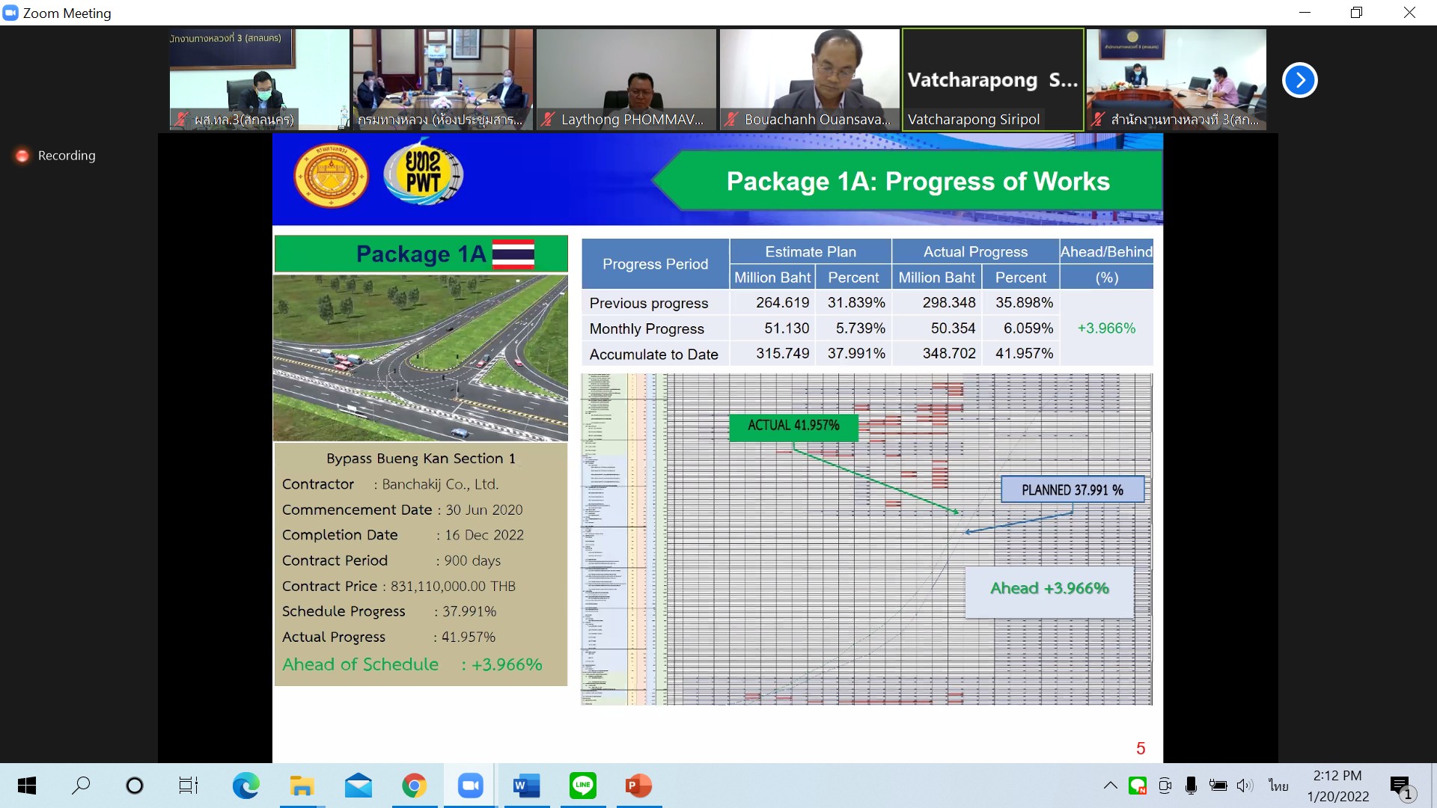Expand hidden system tray icons
The width and height of the screenshot is (1437, 808).
[1110, 786]
